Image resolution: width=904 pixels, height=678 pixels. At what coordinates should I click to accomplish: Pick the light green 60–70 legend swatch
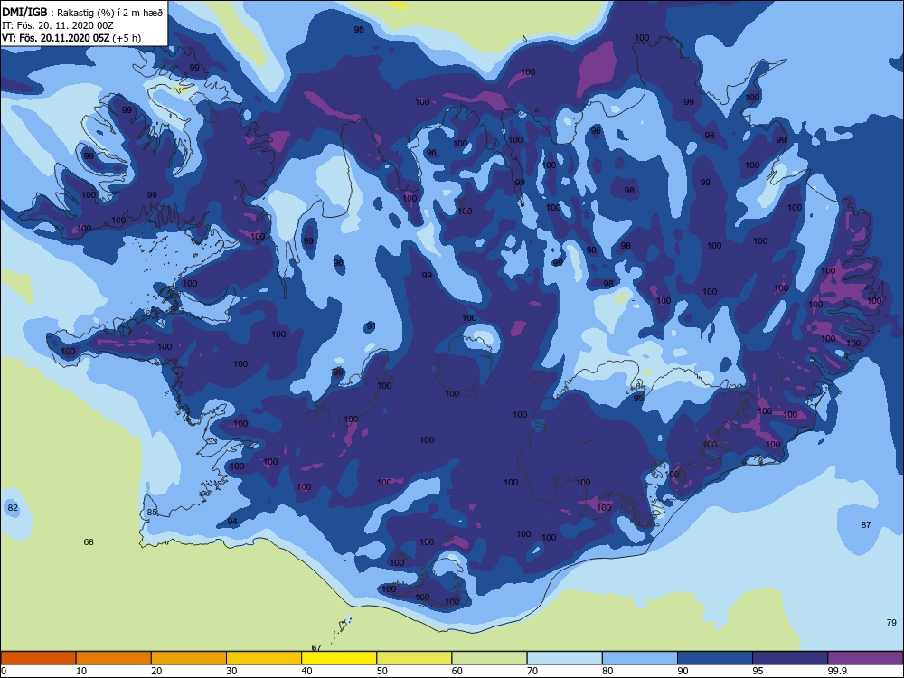coord(489,658)
